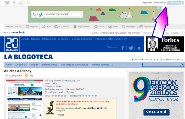Image resolution: width=185 pixels, height=119 pixels.
Task: Open Viajes category link
Action: tap(61, 115)
